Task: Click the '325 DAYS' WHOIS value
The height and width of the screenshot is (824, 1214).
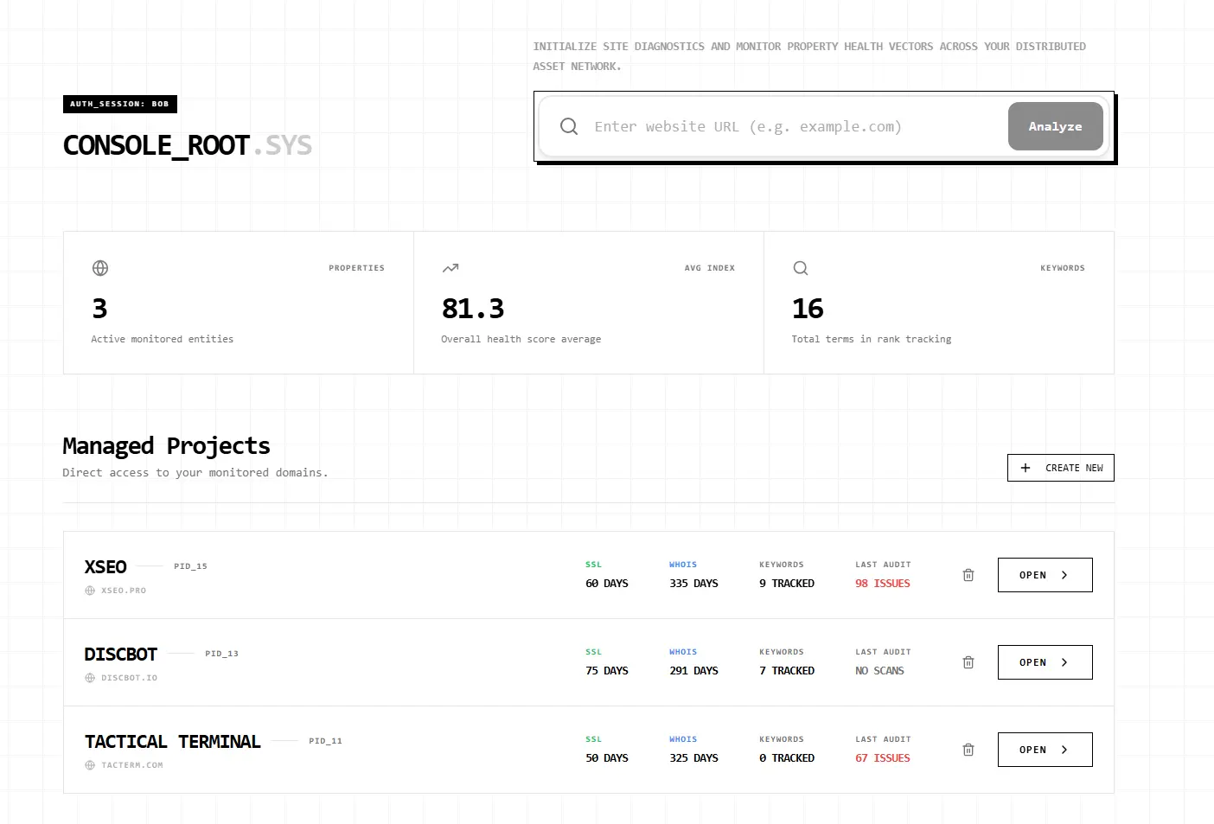Action: [693, 758]
